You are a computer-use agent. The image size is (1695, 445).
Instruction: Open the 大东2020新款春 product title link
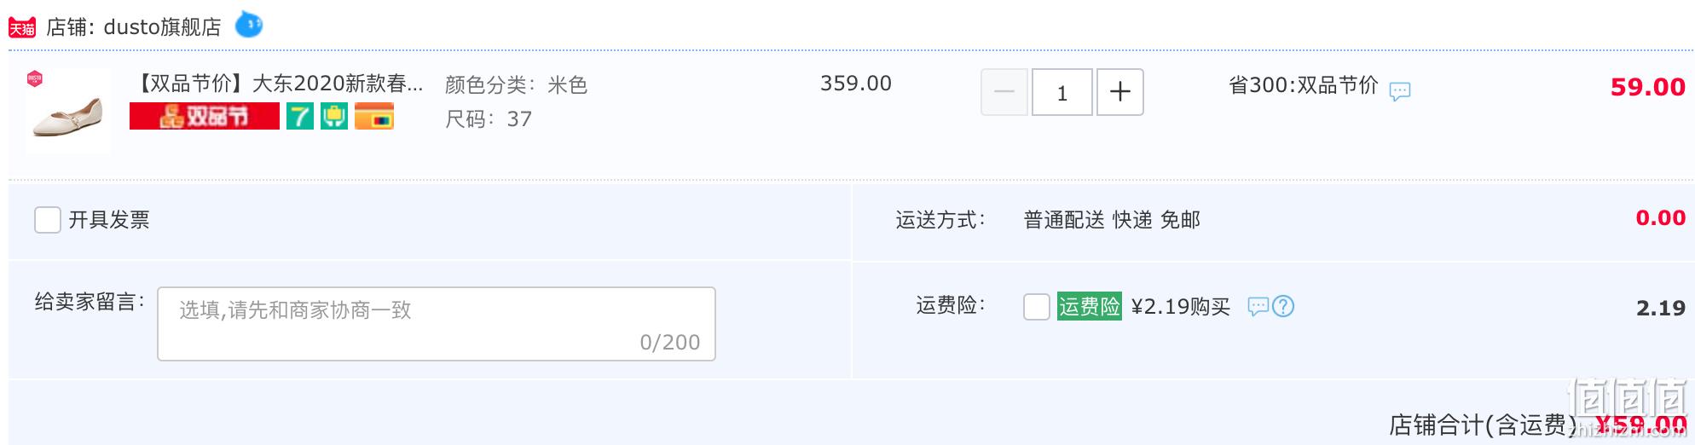pyautogui.click(x=280, y=84)
